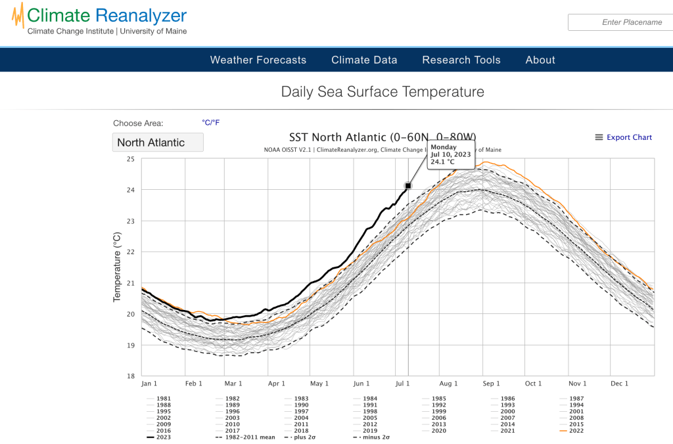Click the Jul 10 2023 data point tooltip

pos(451,154)
